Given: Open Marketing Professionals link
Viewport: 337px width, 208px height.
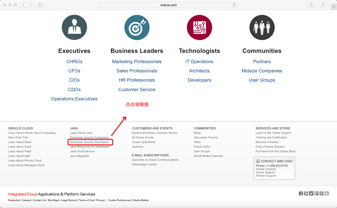Looking at the screenshot, I should (x=137, y=62).
